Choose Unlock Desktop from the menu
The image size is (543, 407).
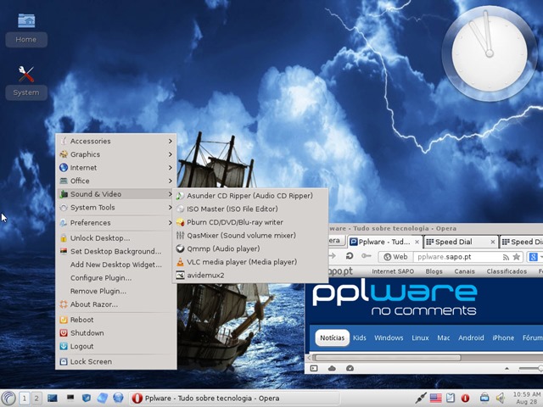point(116,238)
